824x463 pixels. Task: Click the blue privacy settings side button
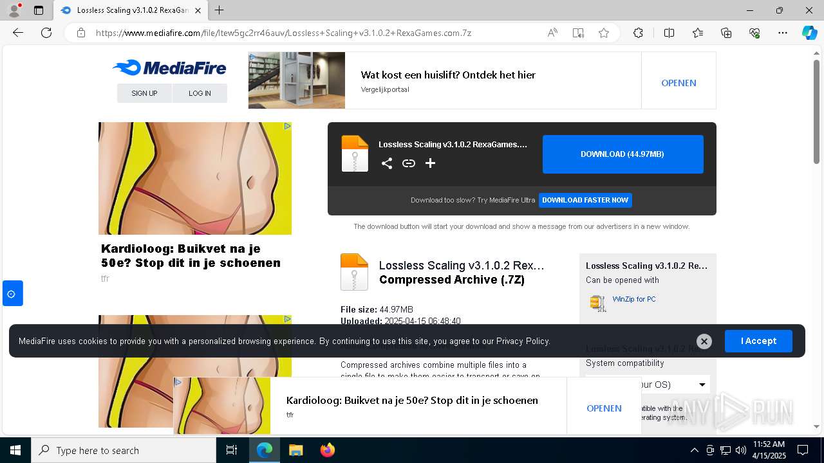click(x=13, y=293)
